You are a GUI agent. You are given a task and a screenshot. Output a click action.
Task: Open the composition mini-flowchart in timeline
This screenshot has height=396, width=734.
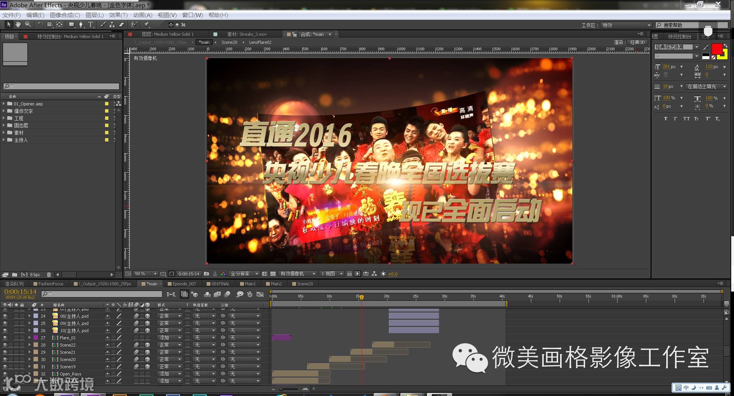point(171,294)
